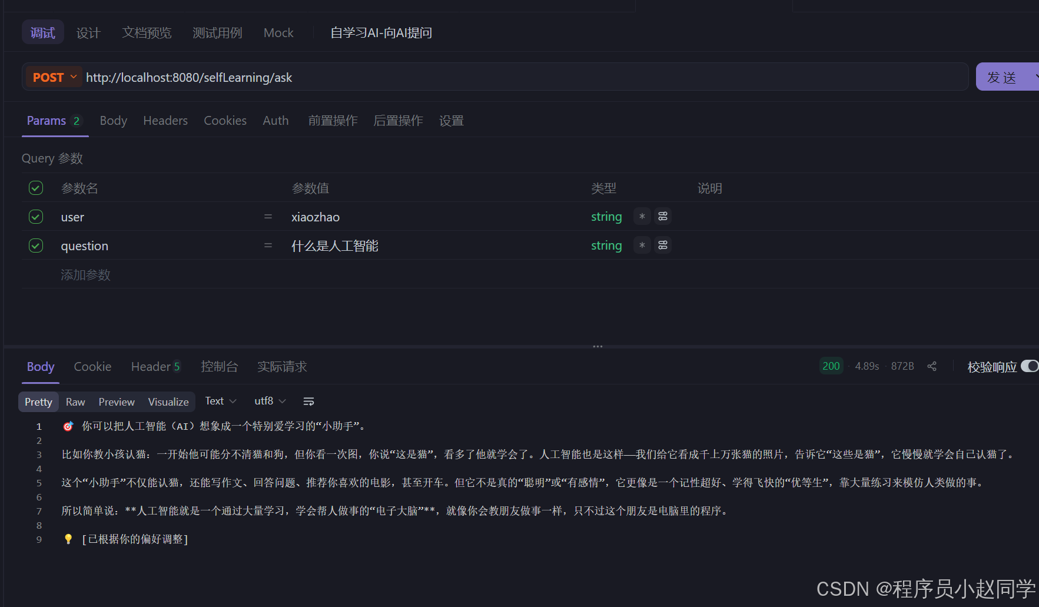This screenshot has width=1039, height=607.
Task: Open the utf8 encoding dropdown
Action: [269, 400]
